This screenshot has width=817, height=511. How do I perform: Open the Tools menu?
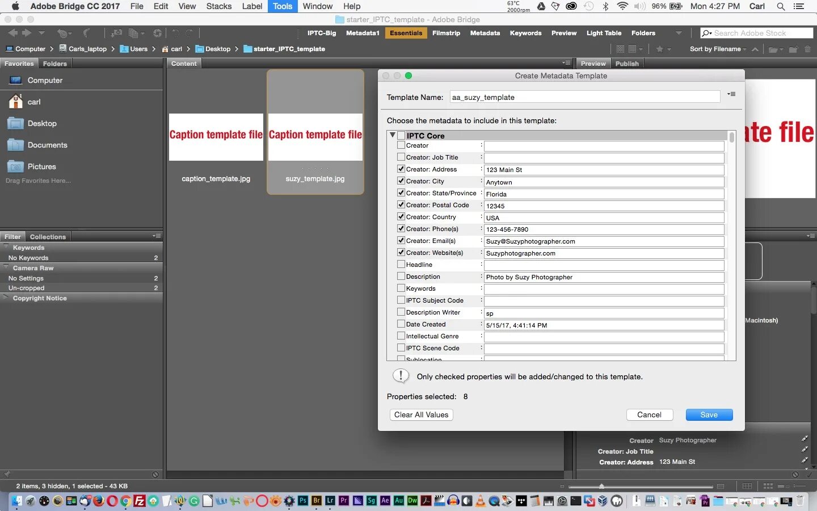tap(283, 6)
